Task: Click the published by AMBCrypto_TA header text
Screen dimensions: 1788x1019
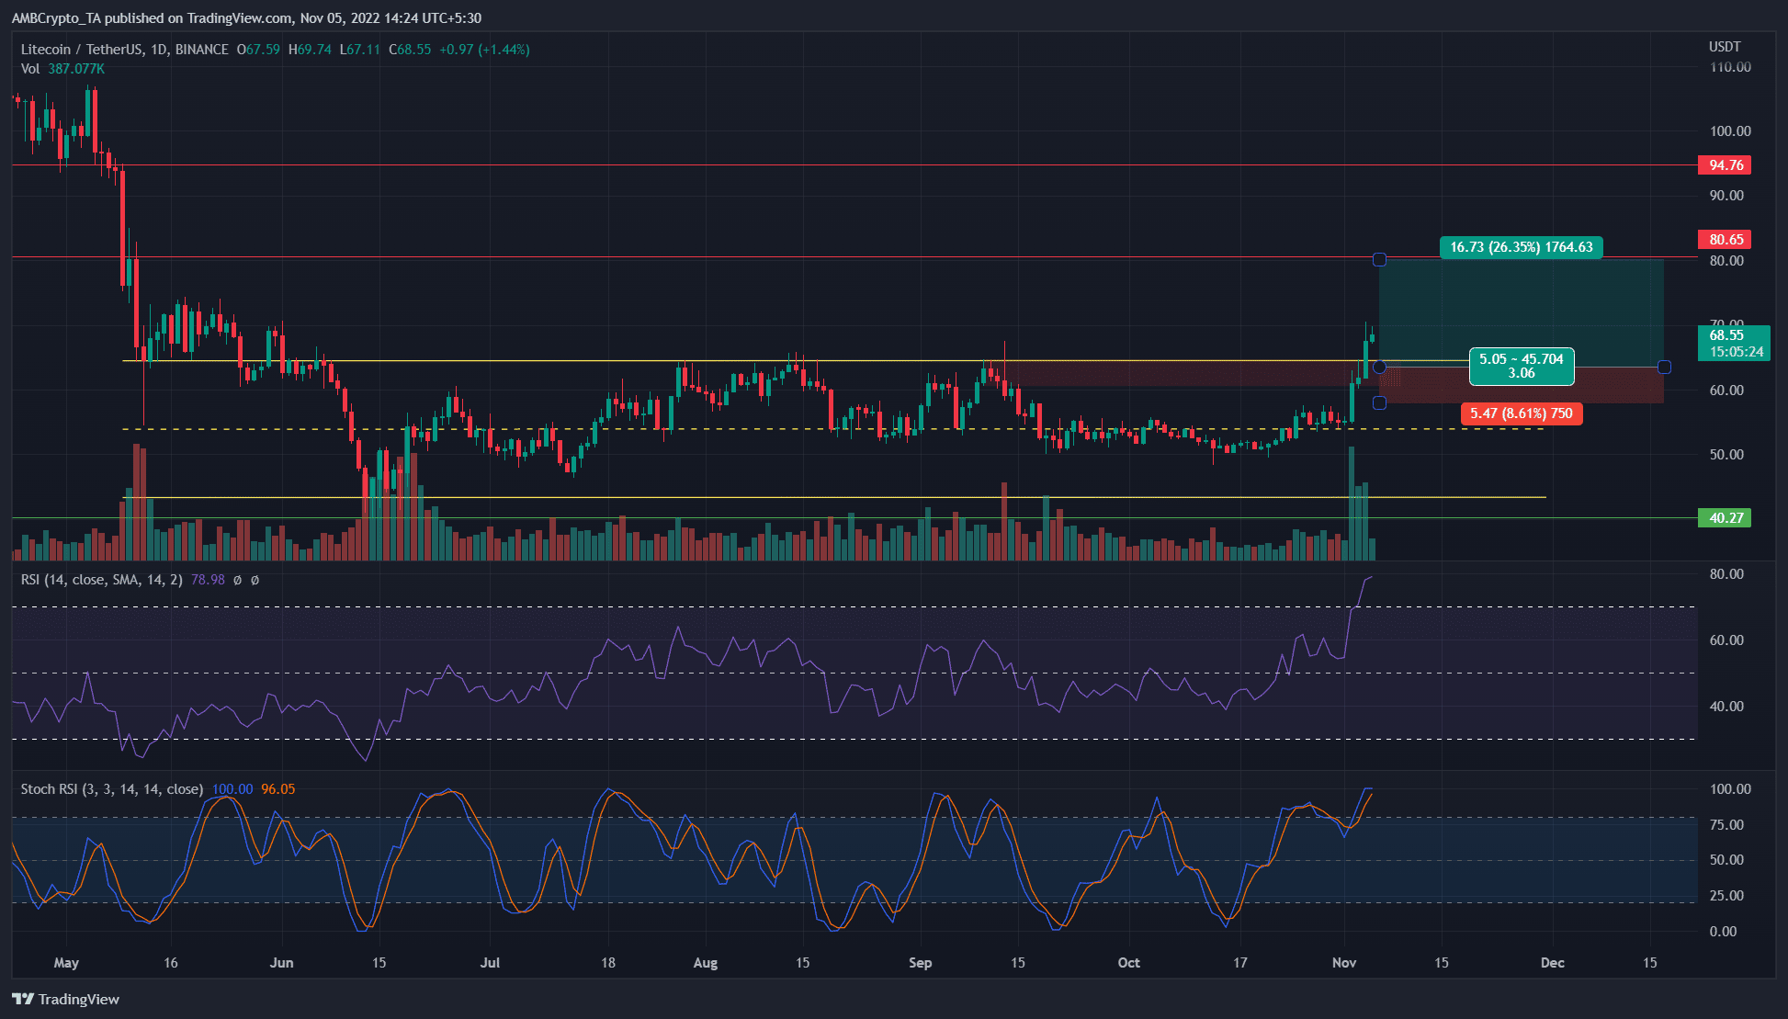Action: [246, 17]
